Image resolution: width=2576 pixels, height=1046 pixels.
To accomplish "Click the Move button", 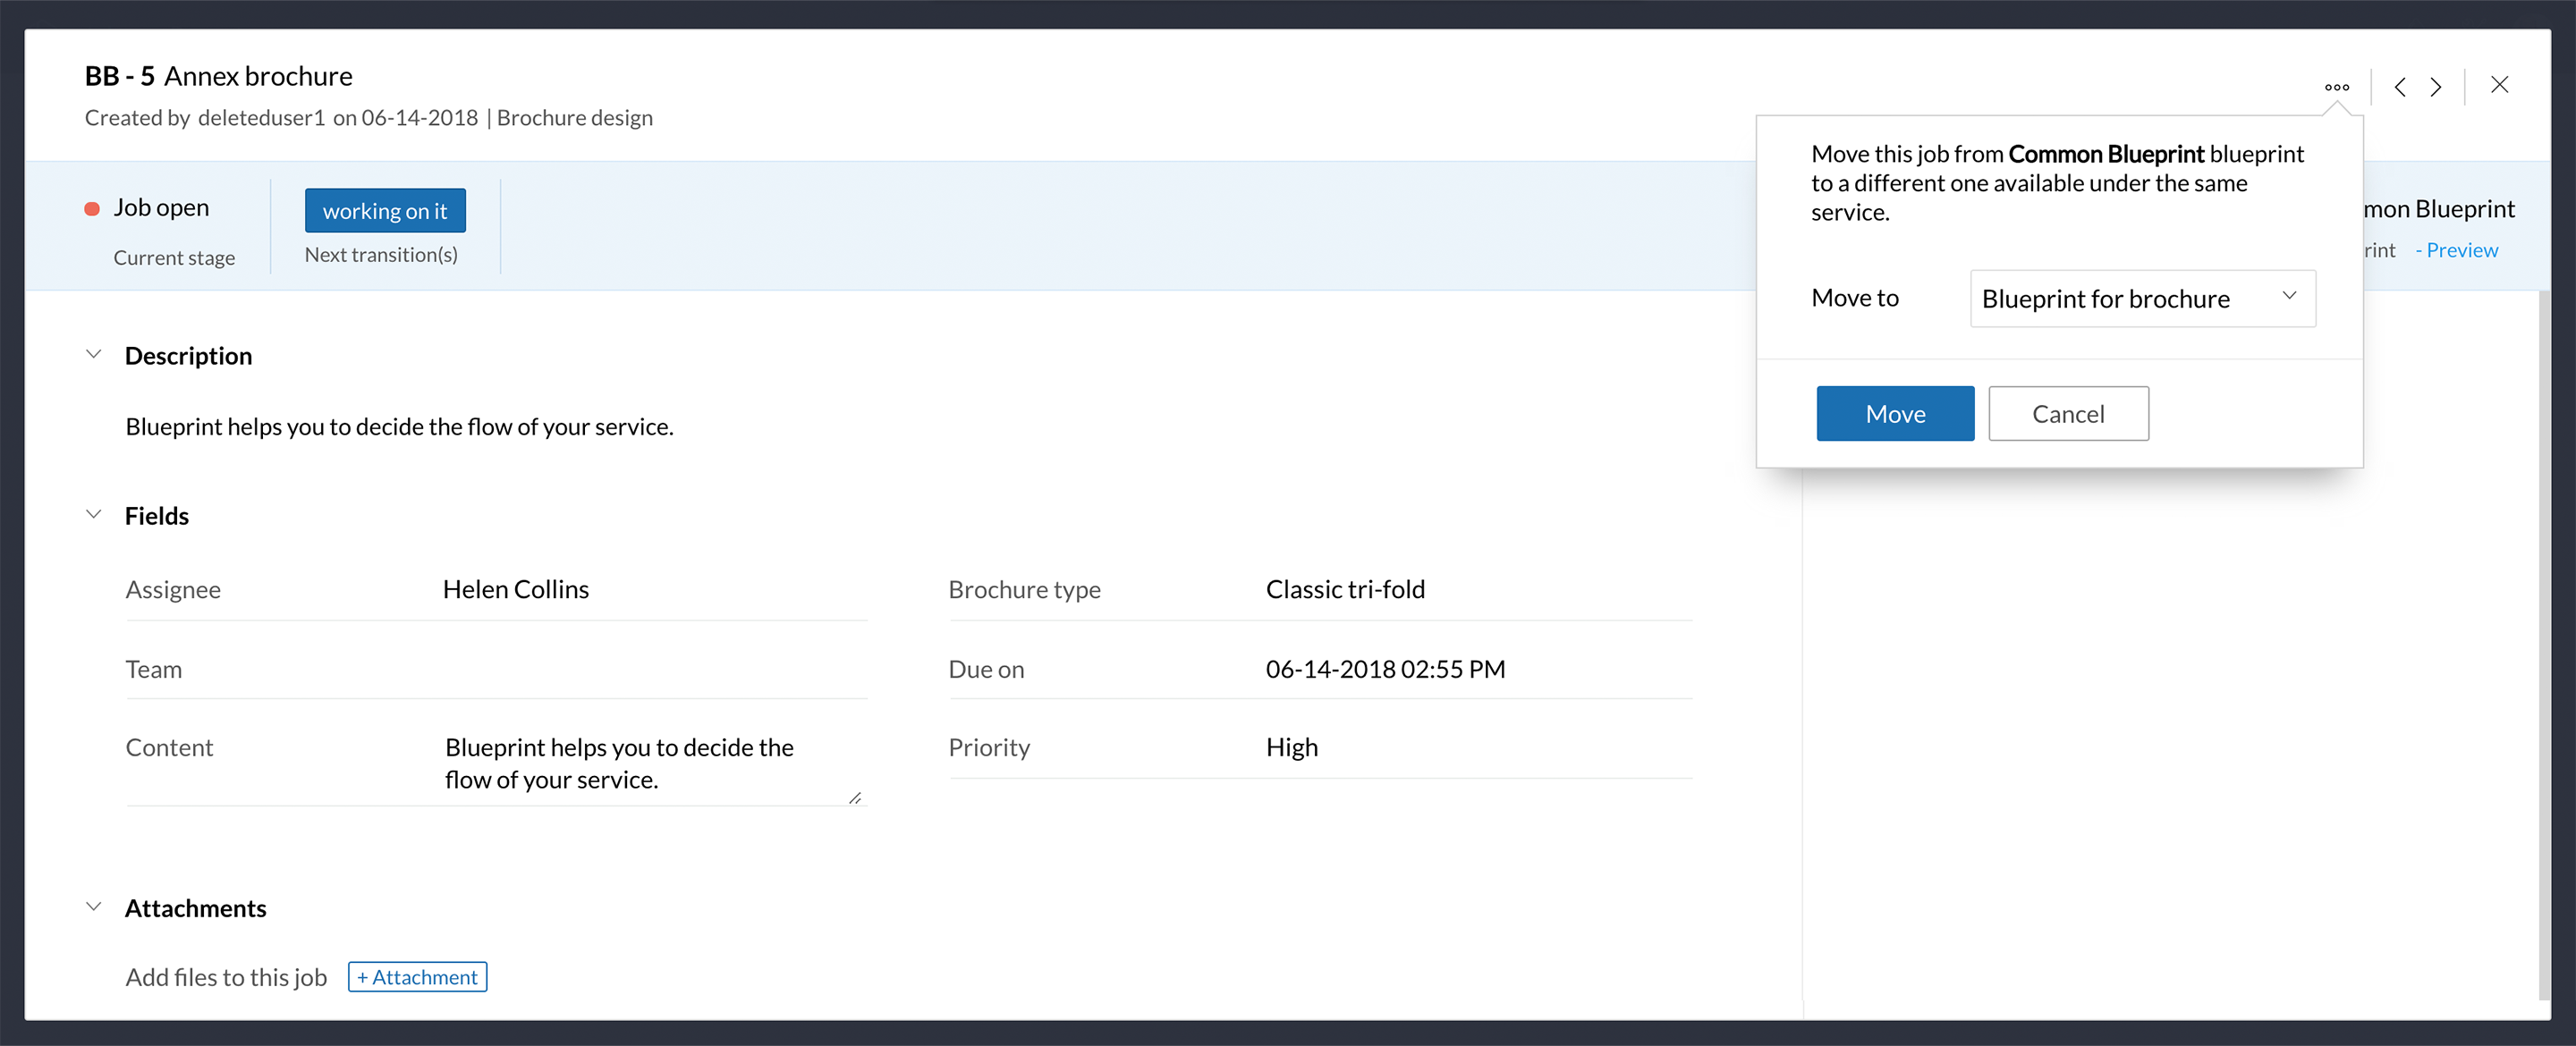I will [1894, 413].
